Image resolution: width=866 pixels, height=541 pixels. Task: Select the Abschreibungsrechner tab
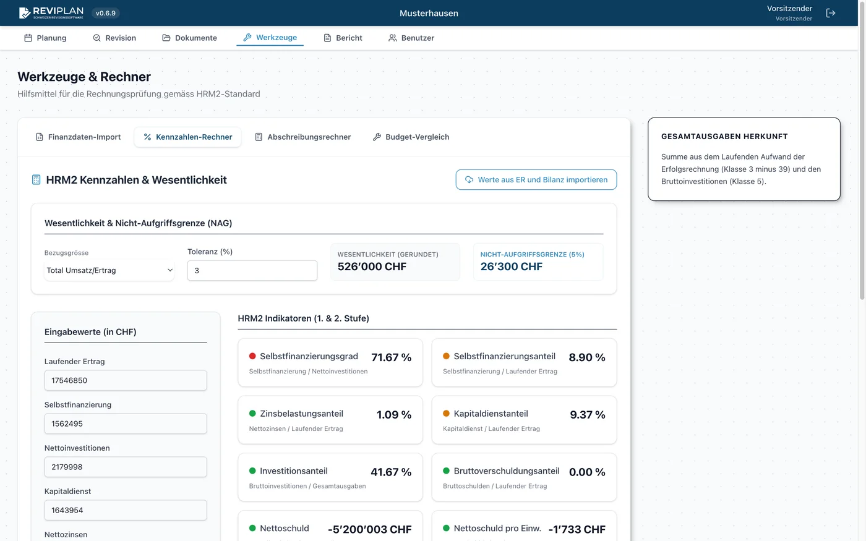(x=302, y=137)
